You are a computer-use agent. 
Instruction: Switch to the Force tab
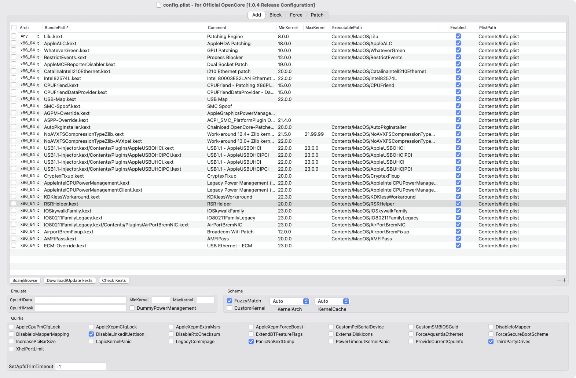click(296, 15)
